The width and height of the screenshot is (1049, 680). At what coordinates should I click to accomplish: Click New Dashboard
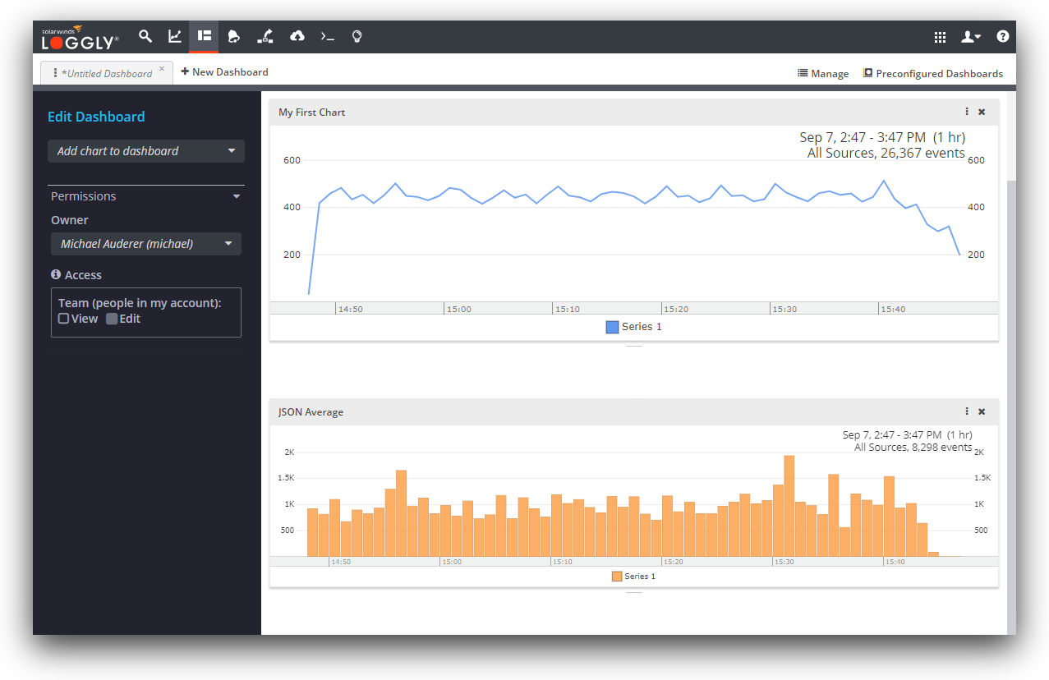coord(224,72)
